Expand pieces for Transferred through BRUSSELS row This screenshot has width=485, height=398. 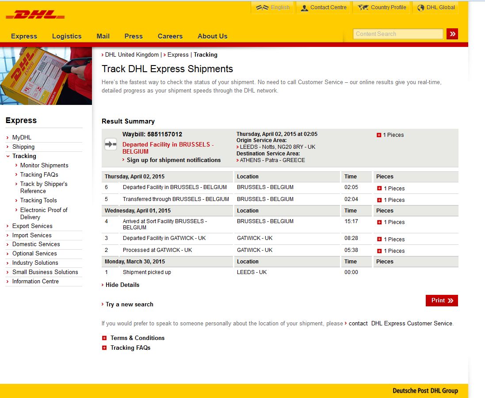[x=379, y=200]
